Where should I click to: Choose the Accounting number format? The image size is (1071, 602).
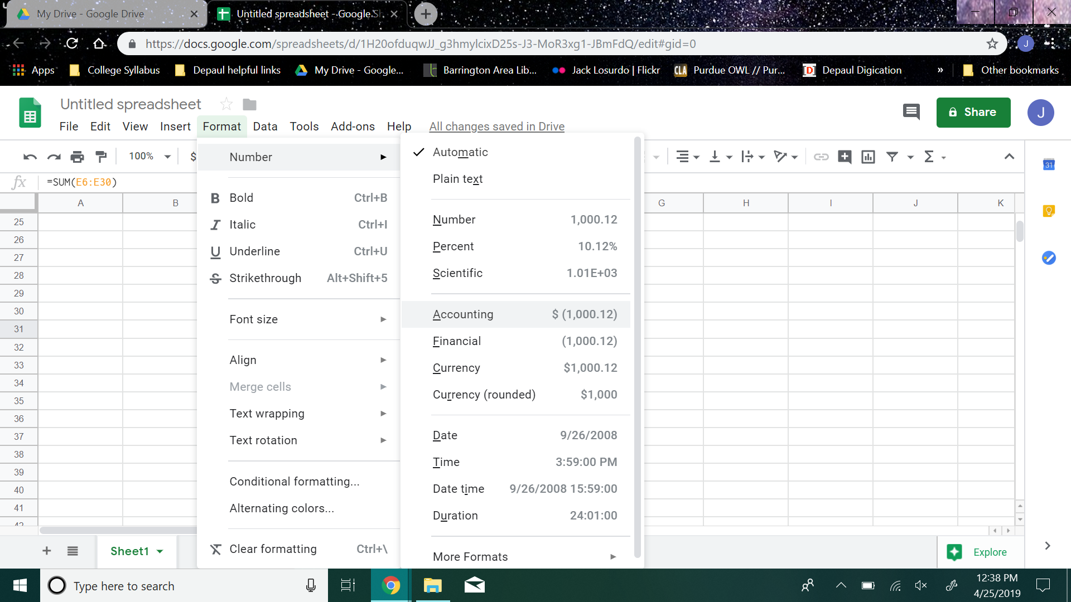coord(516,314)
